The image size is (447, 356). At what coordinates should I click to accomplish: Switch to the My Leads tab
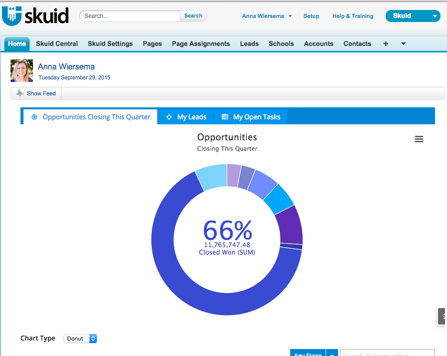192,116
